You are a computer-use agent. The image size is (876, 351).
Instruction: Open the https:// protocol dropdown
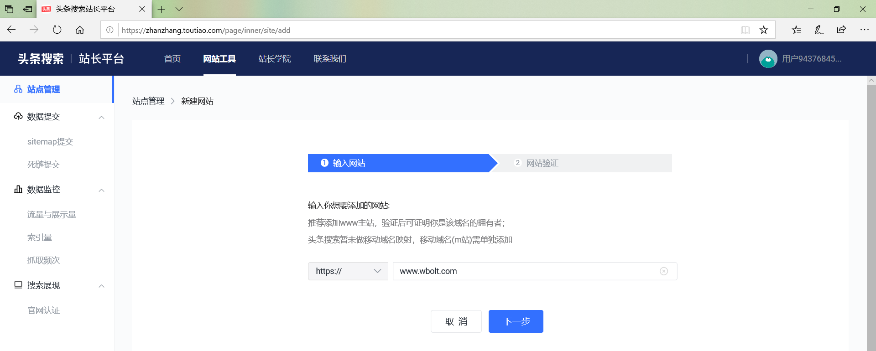coord(348,271)
